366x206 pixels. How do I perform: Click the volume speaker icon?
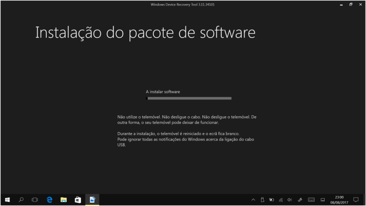point(289,200)
